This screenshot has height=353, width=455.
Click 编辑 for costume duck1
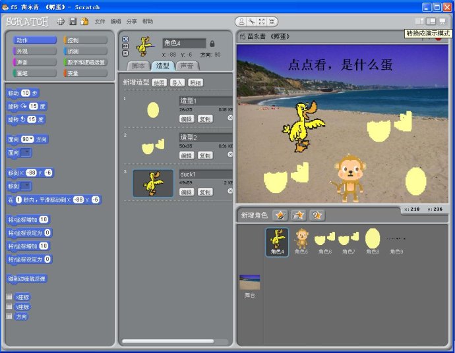pos(187,192)
